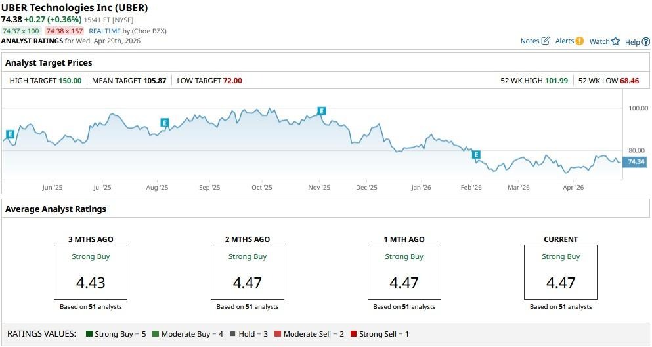Open the Notes link
The image size is (652, 347).
pos(530,41)
